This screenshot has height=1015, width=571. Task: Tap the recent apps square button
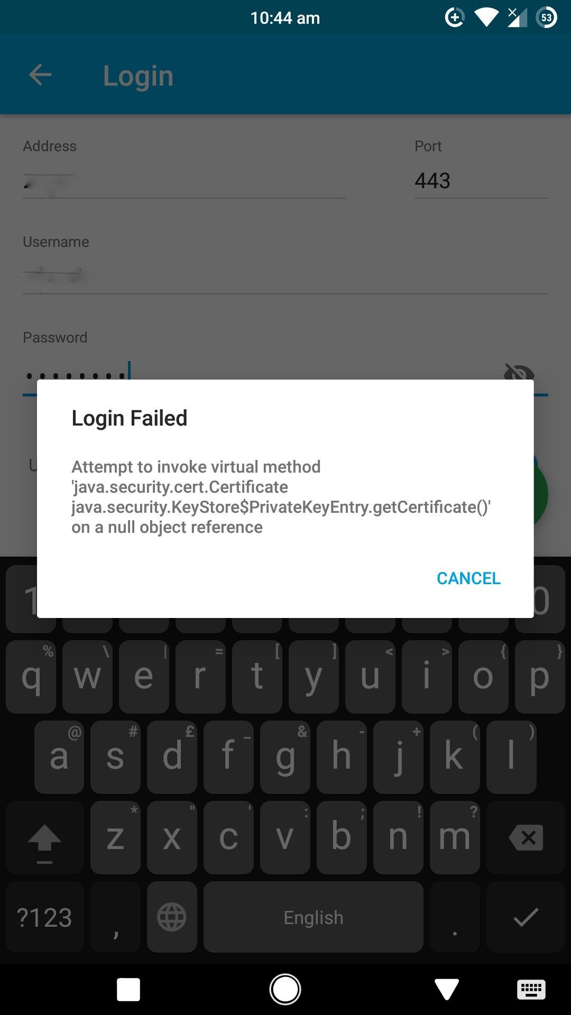tap(128, 989)
